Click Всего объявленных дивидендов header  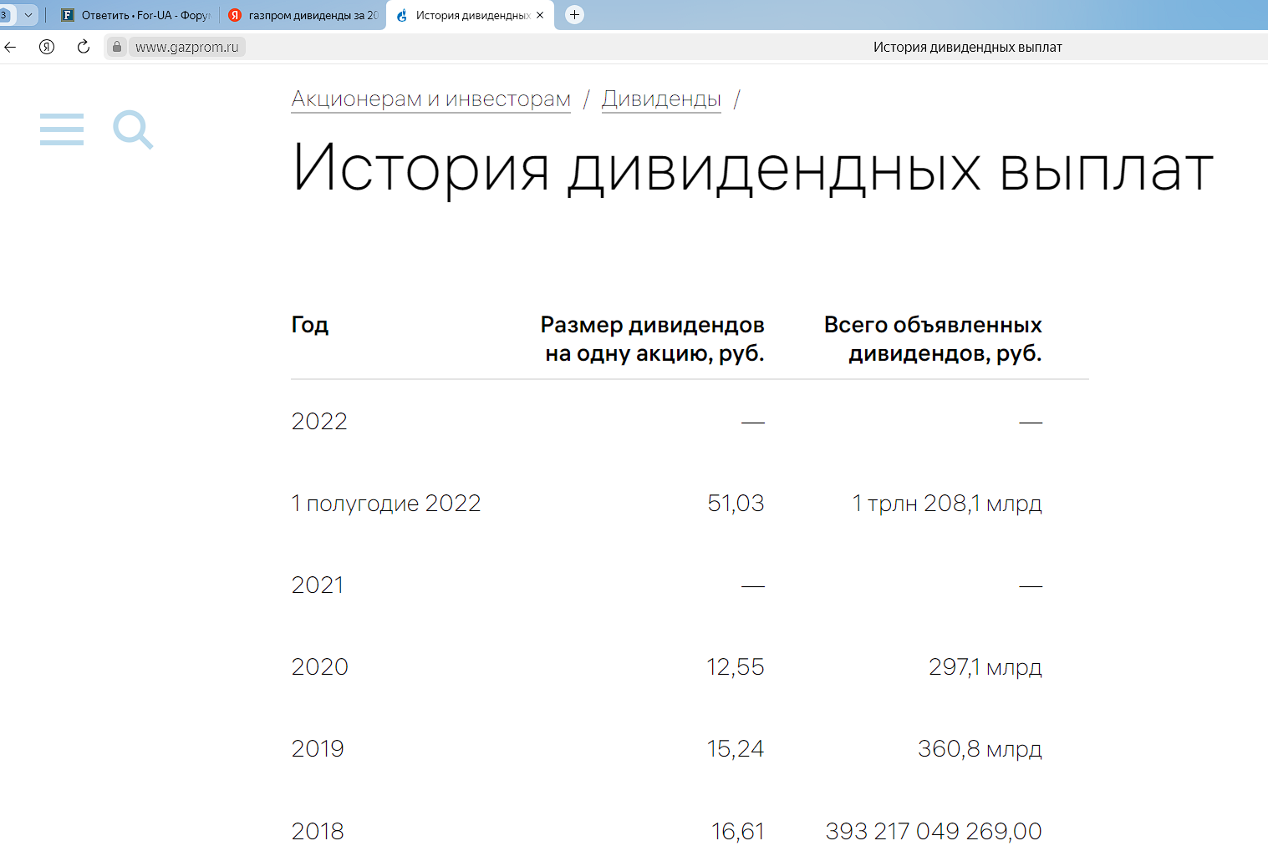click(933, 339)
